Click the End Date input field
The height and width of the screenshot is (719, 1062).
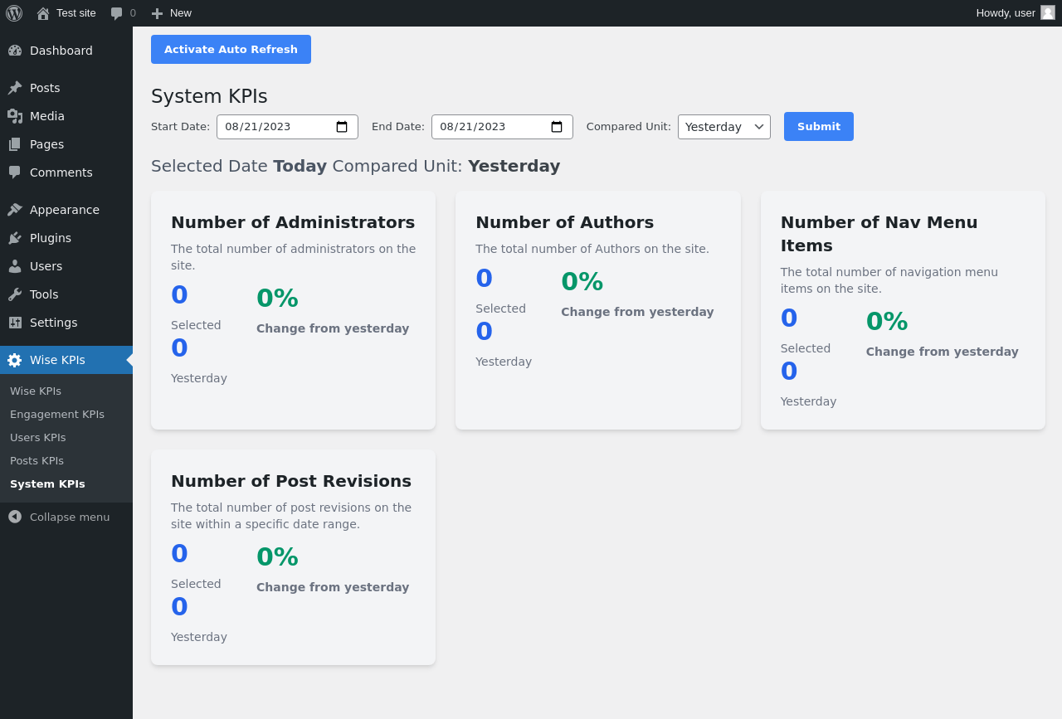[x=502, y=127]
